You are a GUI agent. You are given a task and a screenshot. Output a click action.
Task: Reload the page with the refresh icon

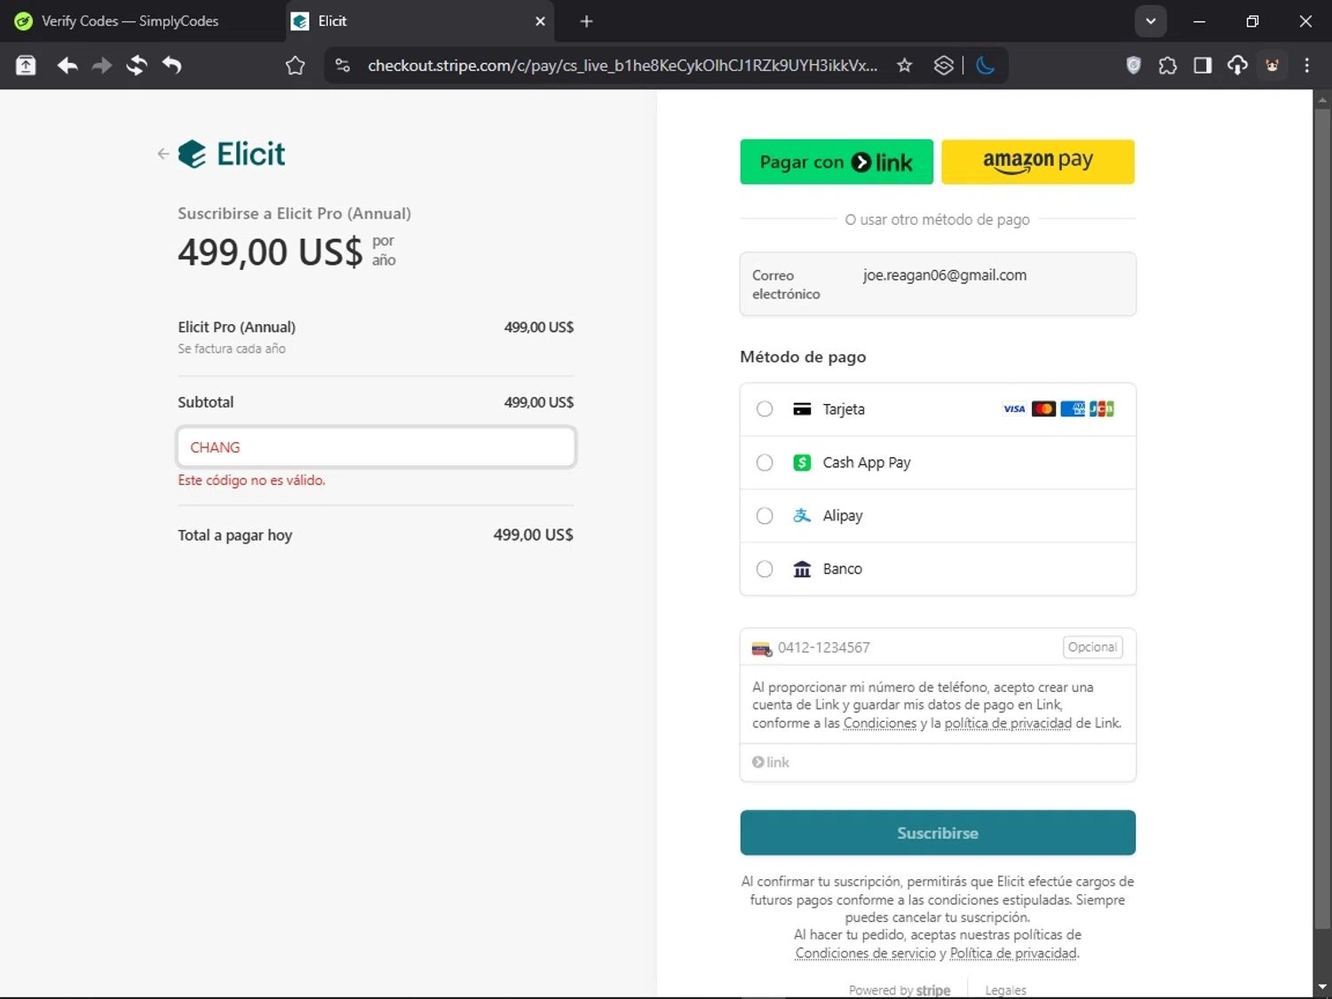tap(136, 65)
